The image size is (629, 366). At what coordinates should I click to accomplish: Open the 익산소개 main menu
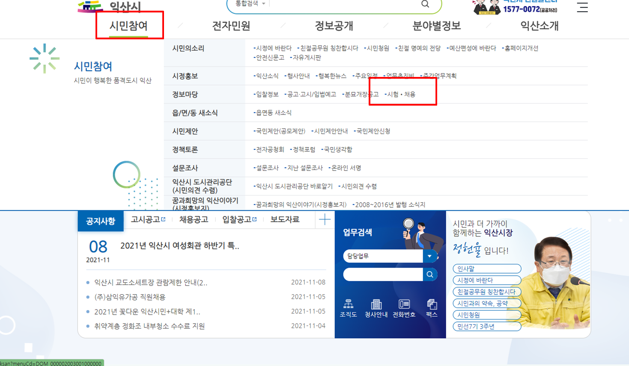click(540, 26)
